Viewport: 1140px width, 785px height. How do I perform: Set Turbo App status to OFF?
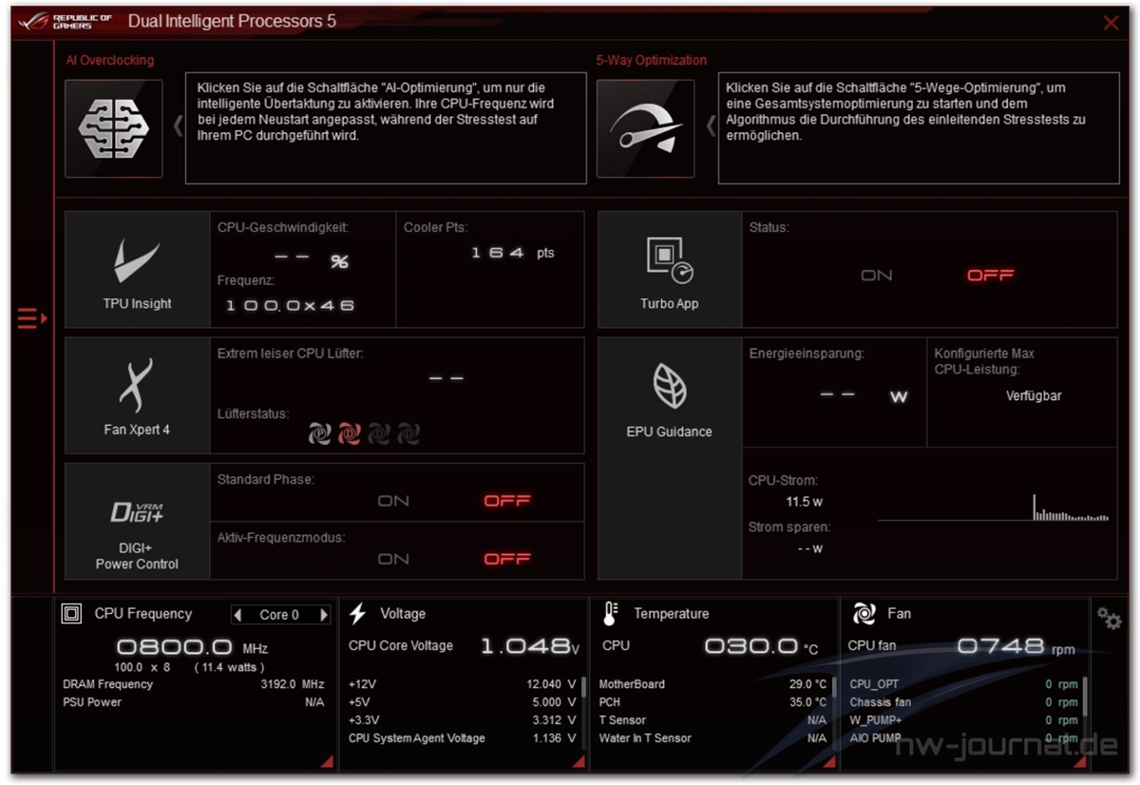point(991,276)
